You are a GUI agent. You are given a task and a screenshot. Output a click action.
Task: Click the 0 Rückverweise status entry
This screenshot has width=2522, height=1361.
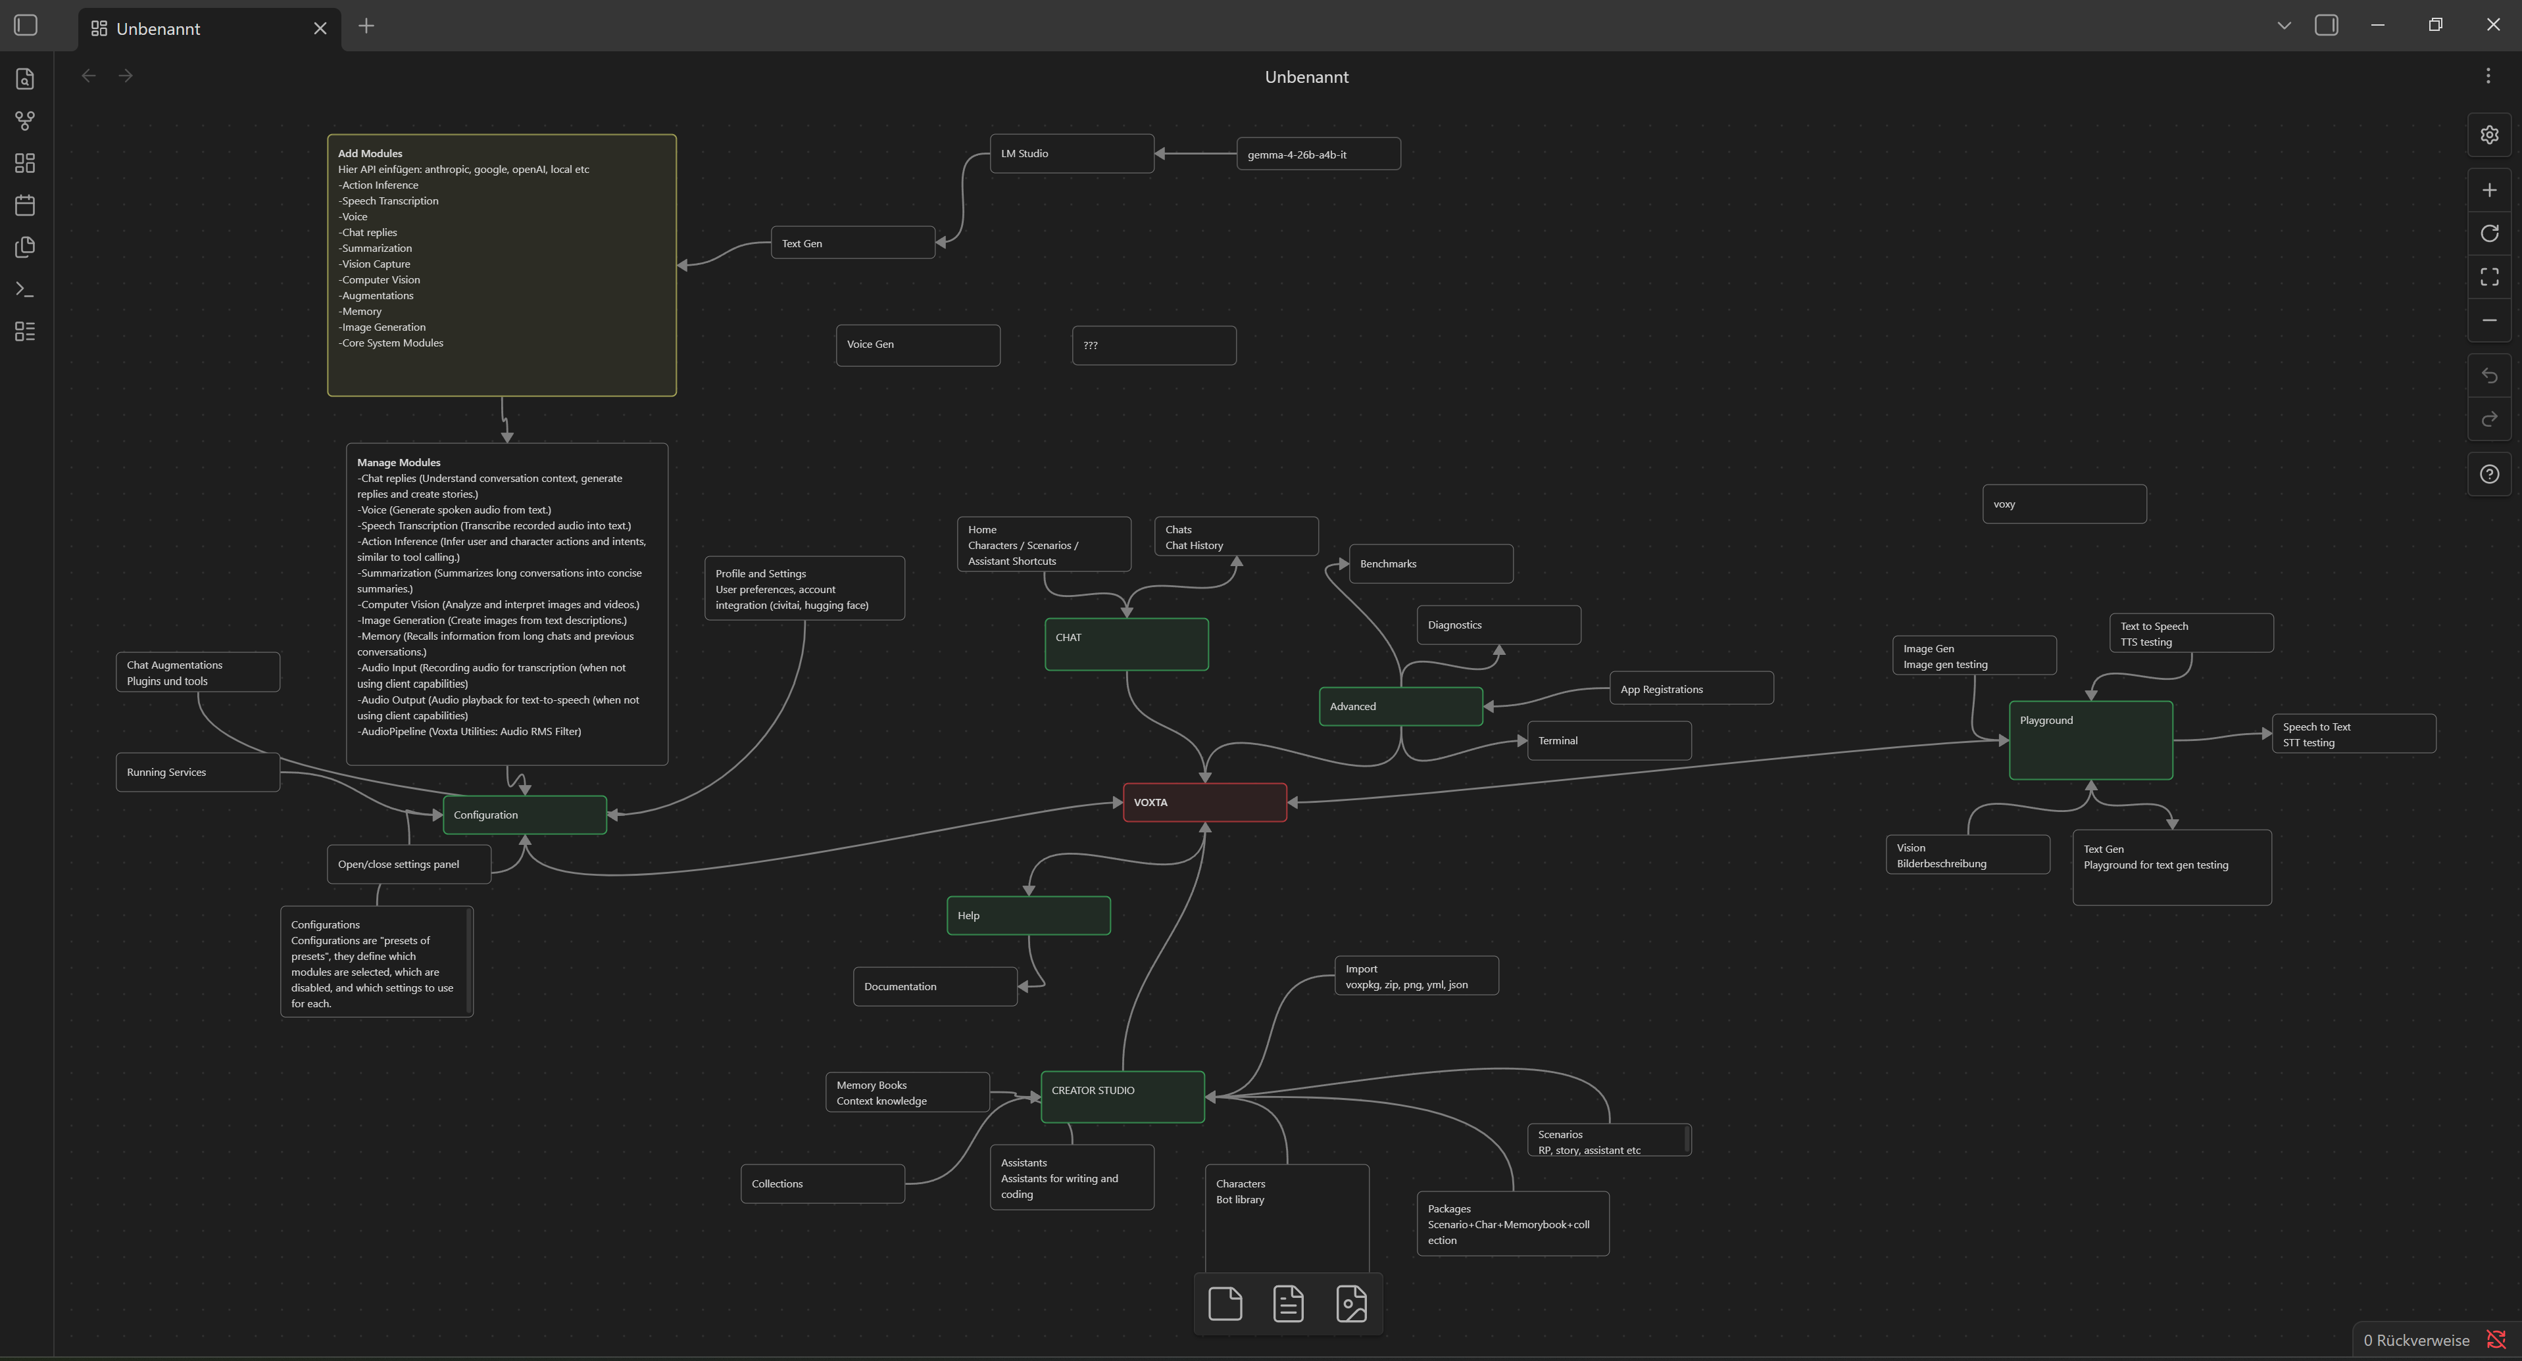[2415, 1341]
